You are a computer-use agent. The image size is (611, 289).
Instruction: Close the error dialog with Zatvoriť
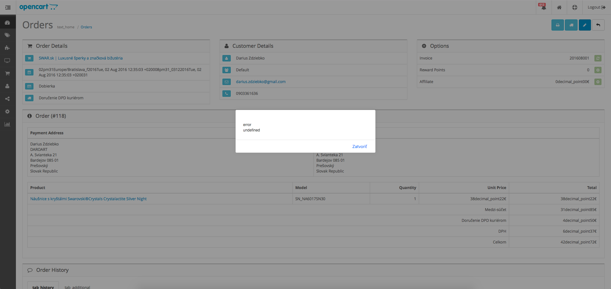(360, 146)
